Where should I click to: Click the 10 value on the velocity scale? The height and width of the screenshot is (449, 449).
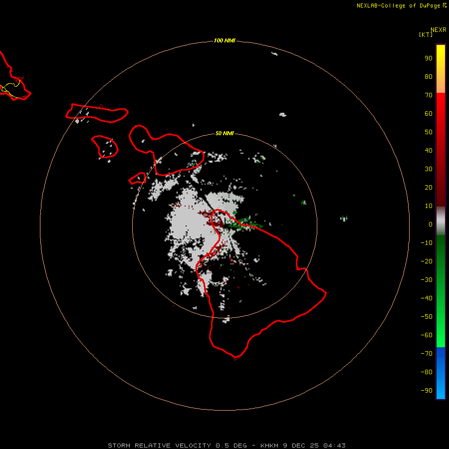click(429, 206)
